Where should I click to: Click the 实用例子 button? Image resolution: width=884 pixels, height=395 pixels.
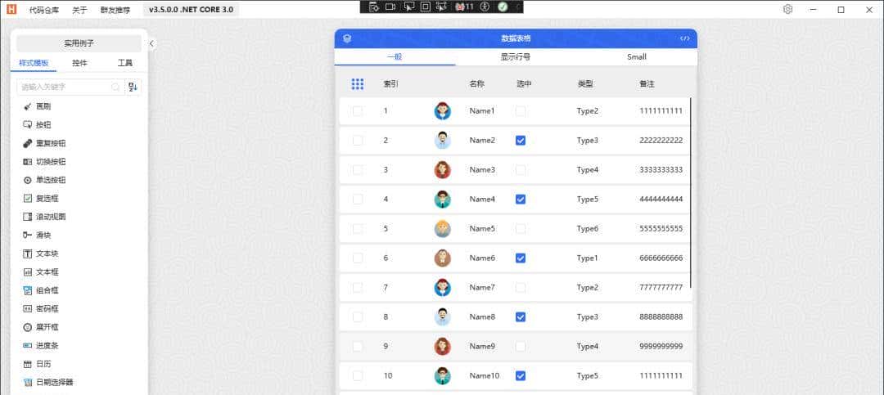(79, 43)
